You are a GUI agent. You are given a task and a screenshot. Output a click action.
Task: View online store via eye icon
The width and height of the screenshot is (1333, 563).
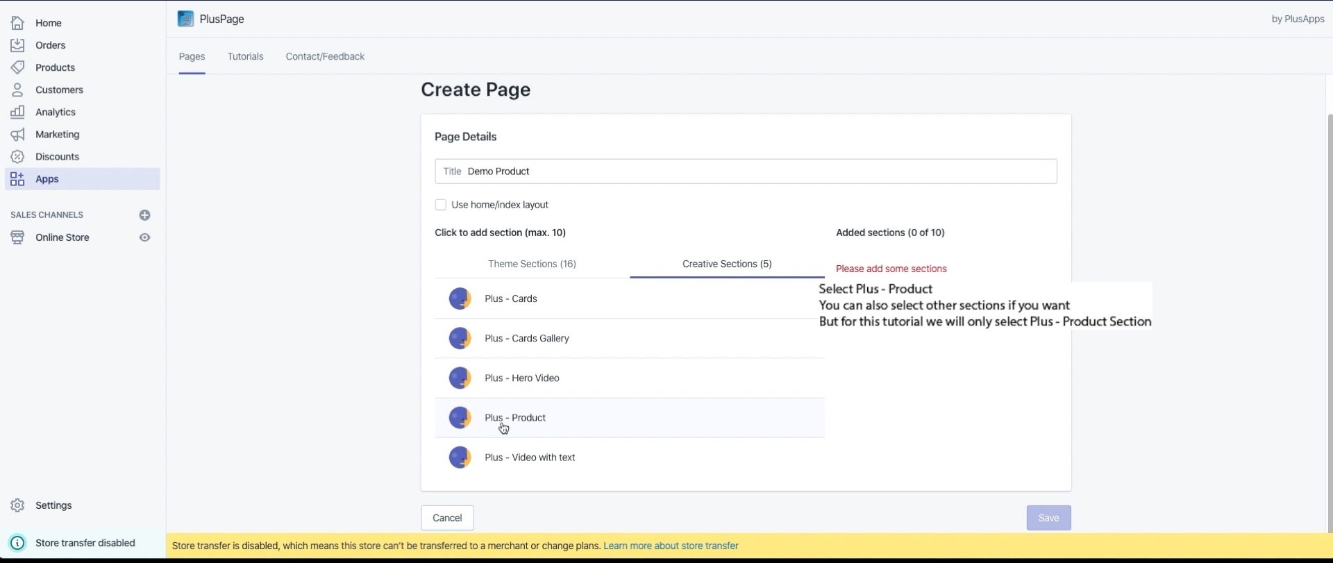click(144, 237)
